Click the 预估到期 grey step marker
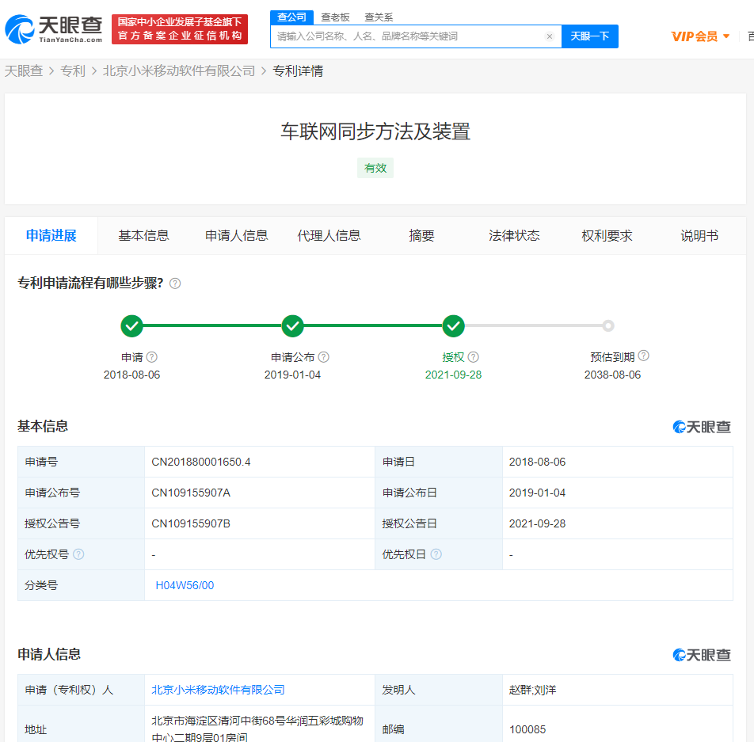Image resolution: width=754 pixels, height=742 pixels. (x=608, y=326)
